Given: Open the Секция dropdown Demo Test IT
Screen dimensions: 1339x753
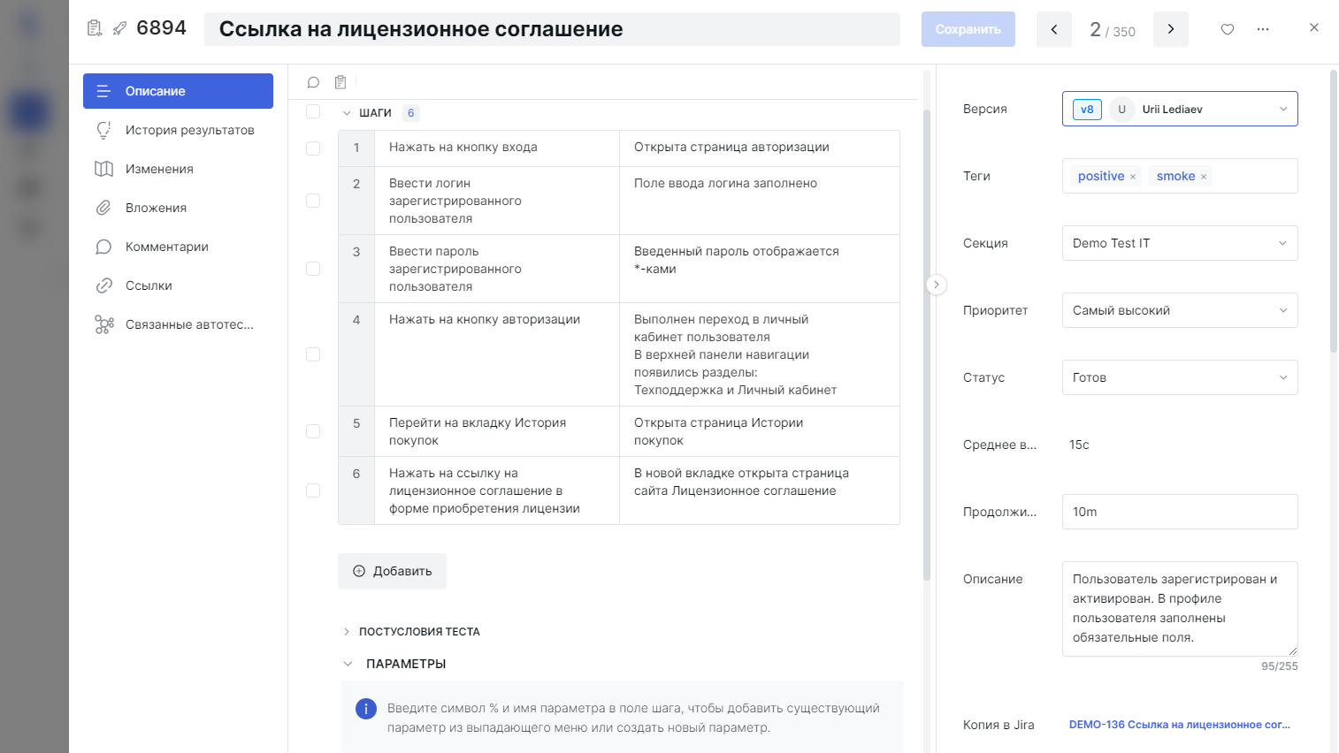Looking at the screenshot, I should (x=1180, y=243).
